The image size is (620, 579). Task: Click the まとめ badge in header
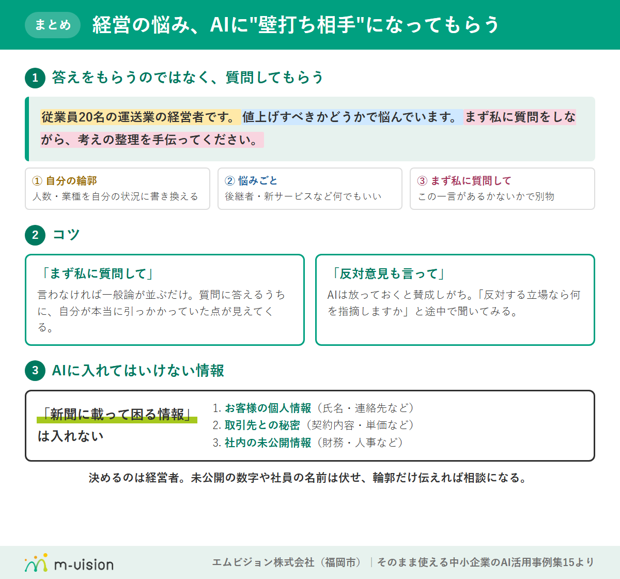coord(53,25)
